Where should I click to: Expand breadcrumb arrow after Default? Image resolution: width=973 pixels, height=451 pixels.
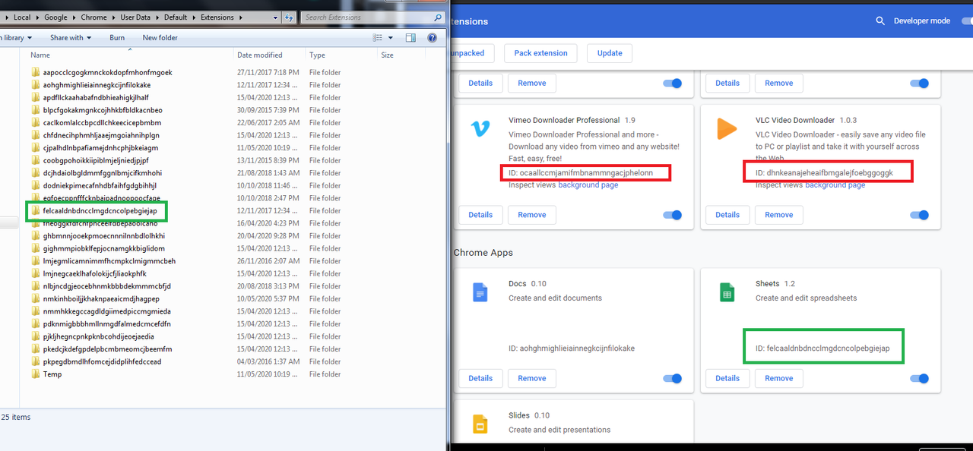coord(193,17)
